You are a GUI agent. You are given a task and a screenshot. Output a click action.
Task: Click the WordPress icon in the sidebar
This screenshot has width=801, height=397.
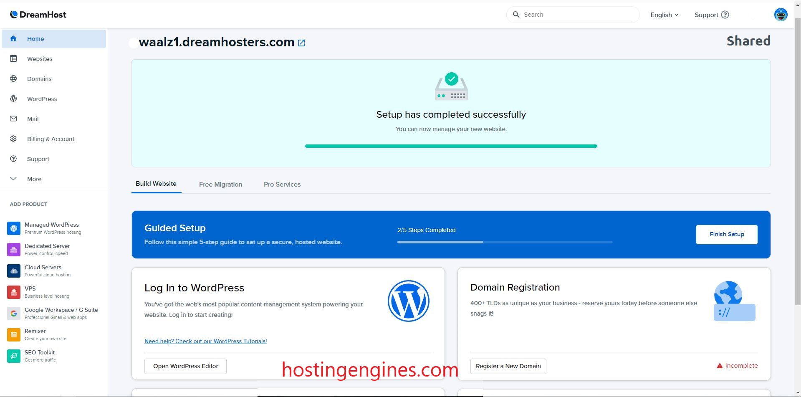(x=13, y=99)
